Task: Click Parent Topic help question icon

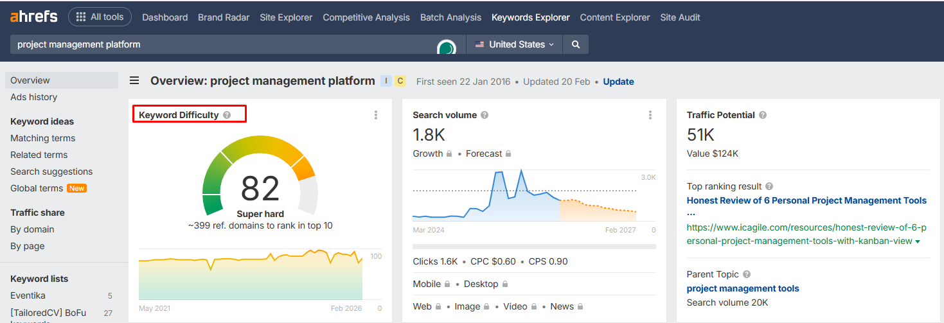Action: click(747, 274)
